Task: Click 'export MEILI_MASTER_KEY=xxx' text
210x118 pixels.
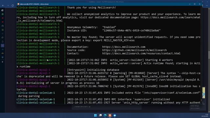Action: coord(114,40)
